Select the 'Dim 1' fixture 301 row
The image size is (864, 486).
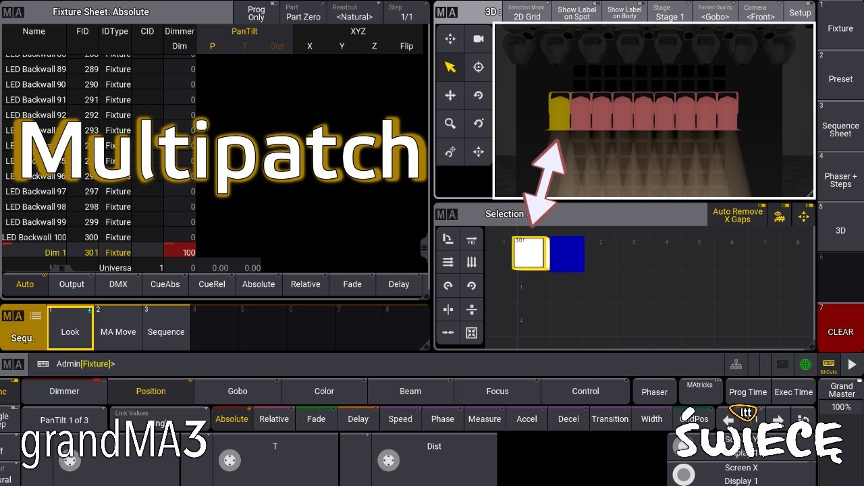(x=99, y=252)
